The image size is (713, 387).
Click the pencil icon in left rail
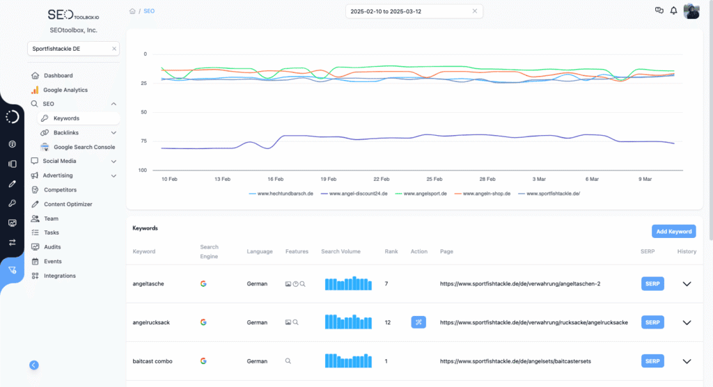12,184
